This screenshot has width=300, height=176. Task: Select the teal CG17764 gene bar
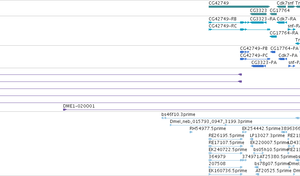point(273,14)
